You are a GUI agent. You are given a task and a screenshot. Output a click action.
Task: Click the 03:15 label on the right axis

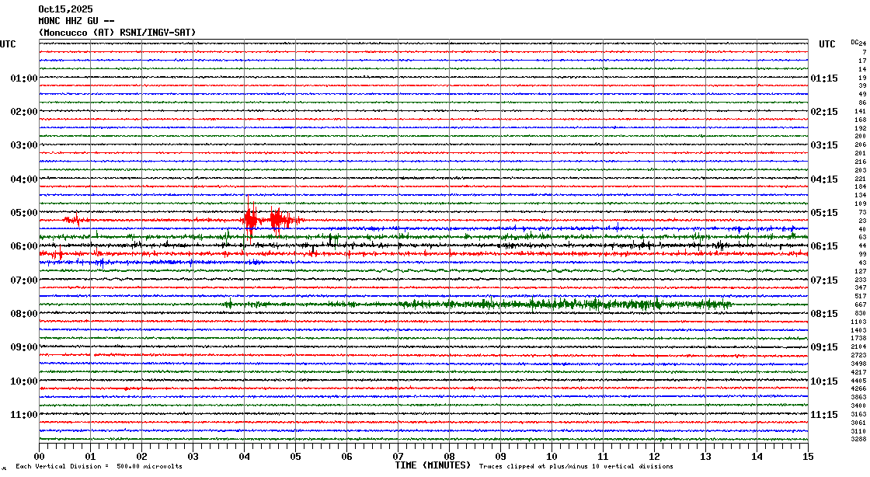point(823,145)
